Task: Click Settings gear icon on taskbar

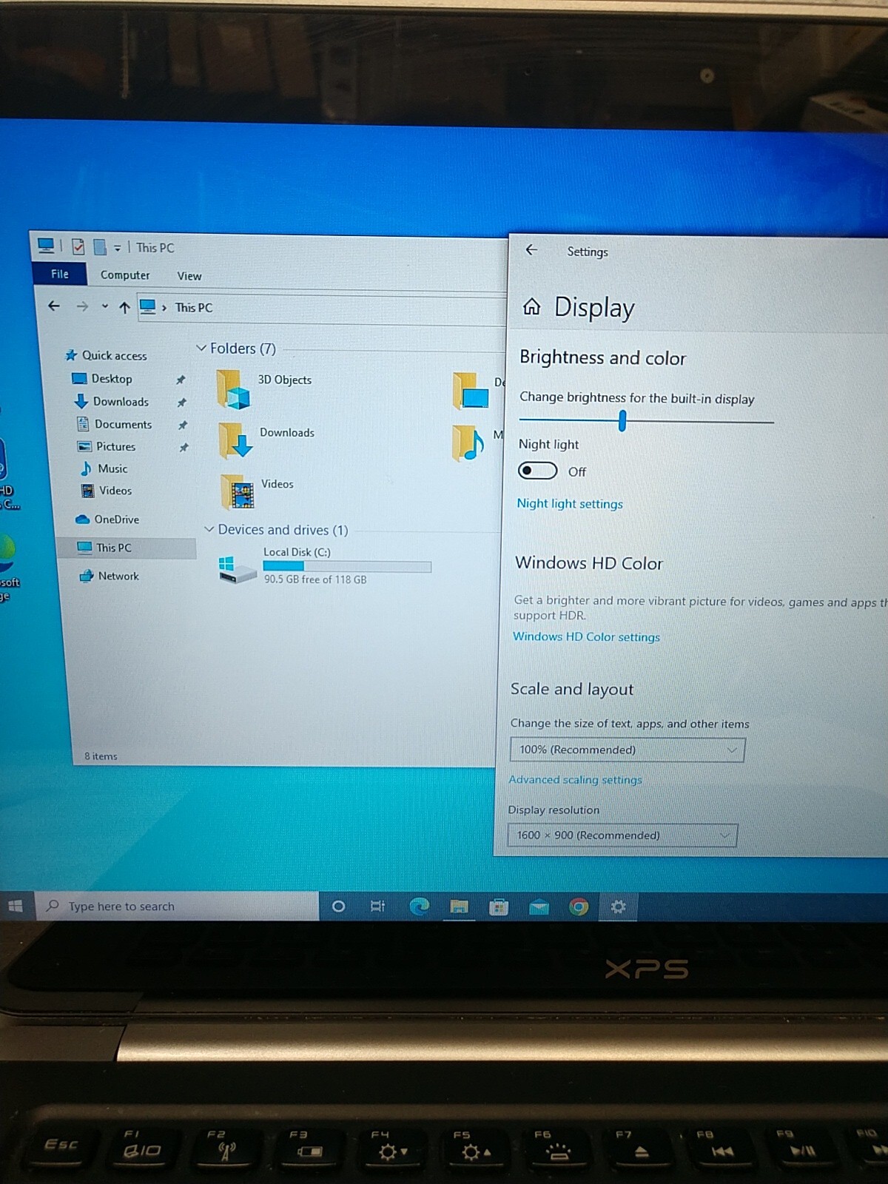Action: (x=618, y=906)
